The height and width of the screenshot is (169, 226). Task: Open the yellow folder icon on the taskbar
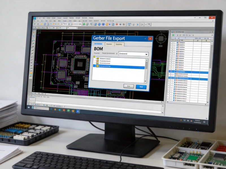pos(73,111)
